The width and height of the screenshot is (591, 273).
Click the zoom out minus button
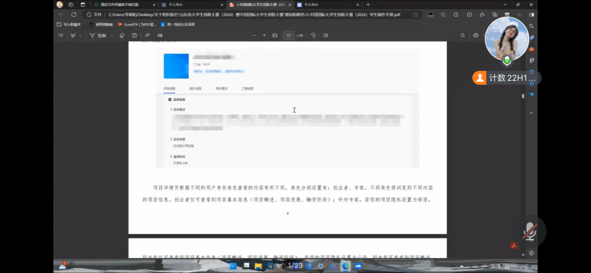click(x=254, y=36)
